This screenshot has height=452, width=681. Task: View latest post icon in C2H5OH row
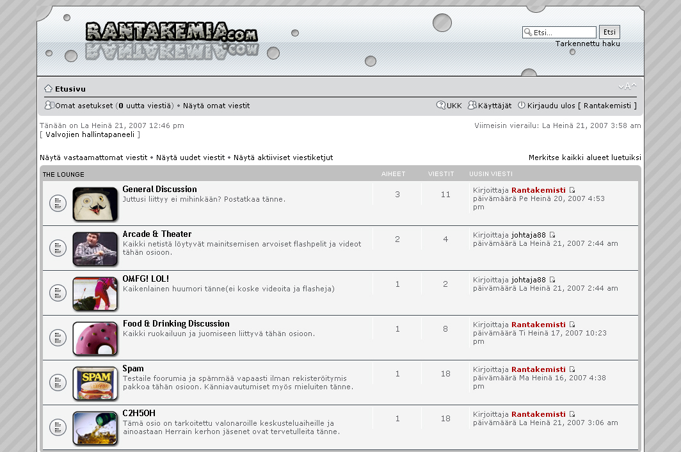(x=572, y=414)
